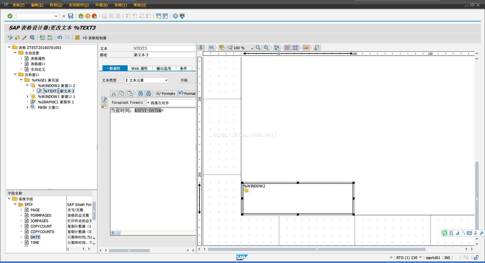485x263 pixels.
Task: Click the Sogou input method S icon
Action: coord(445,233)
